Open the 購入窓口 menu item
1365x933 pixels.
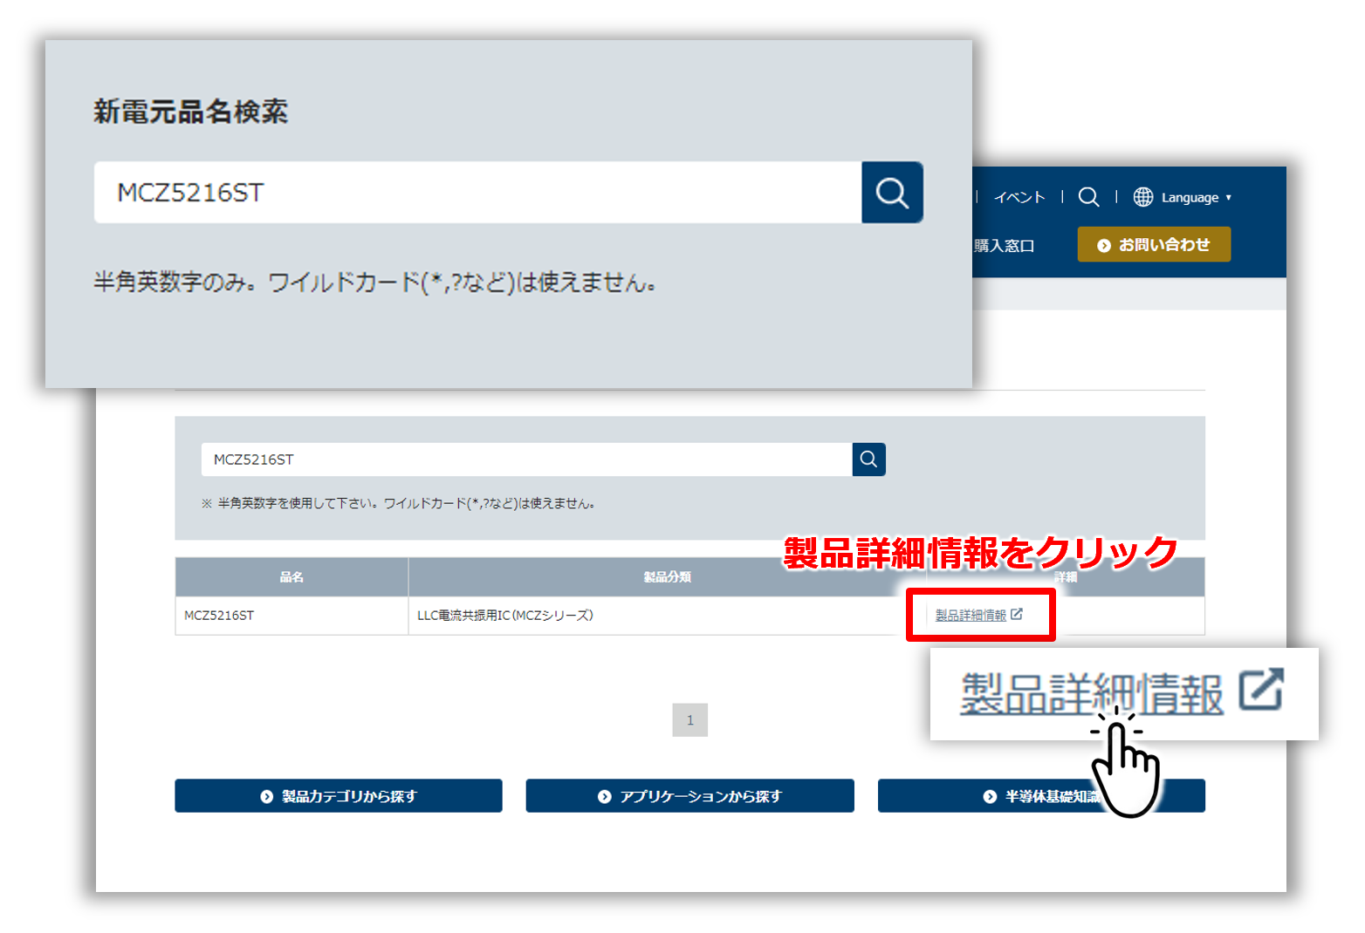(1004, 246)
